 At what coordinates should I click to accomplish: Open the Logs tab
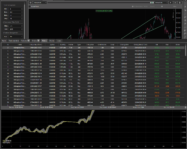(59, 41)
